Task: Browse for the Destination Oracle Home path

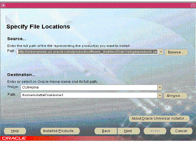Action: click(175, 96)
